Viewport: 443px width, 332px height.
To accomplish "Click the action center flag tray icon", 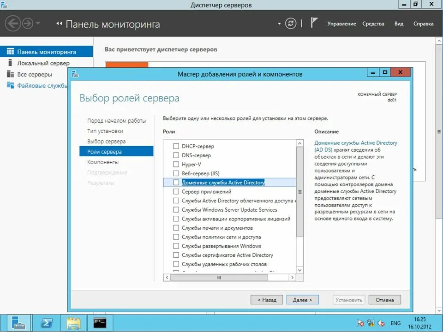I will click(360, 323).
